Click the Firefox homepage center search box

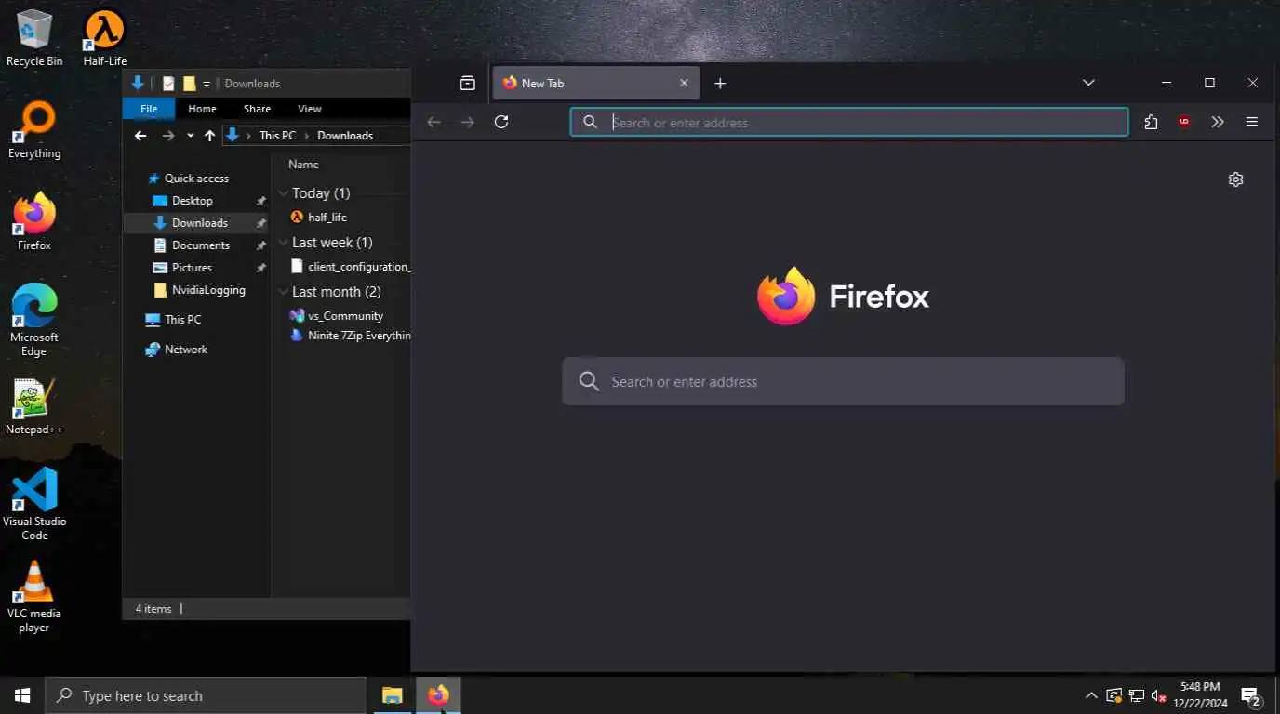[843, 381]
